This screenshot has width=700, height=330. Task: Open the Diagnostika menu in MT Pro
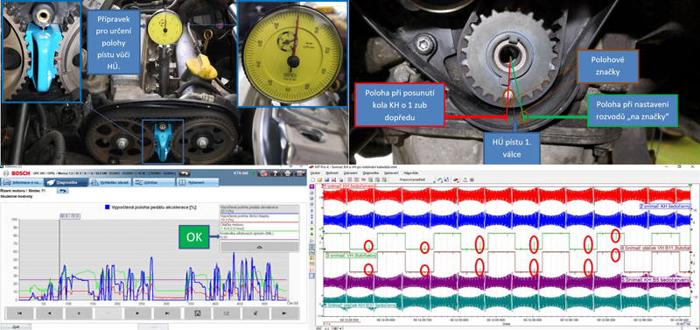pyautogui.click(x=370, y=172)
